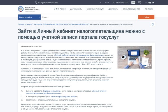Expand the 'Поиск по сайту' dropdown

(x=29, y=17)
